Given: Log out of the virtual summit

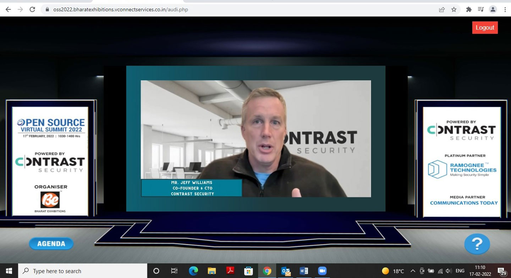Looking at the screenshot, I should point(485,28).
